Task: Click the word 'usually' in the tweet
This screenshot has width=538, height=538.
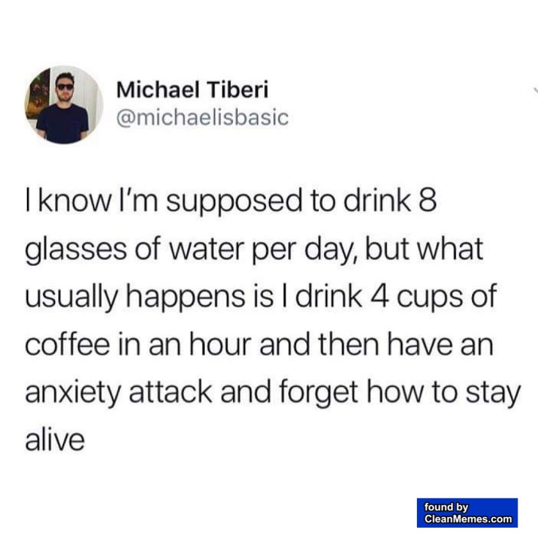Action: coord(71,298)
